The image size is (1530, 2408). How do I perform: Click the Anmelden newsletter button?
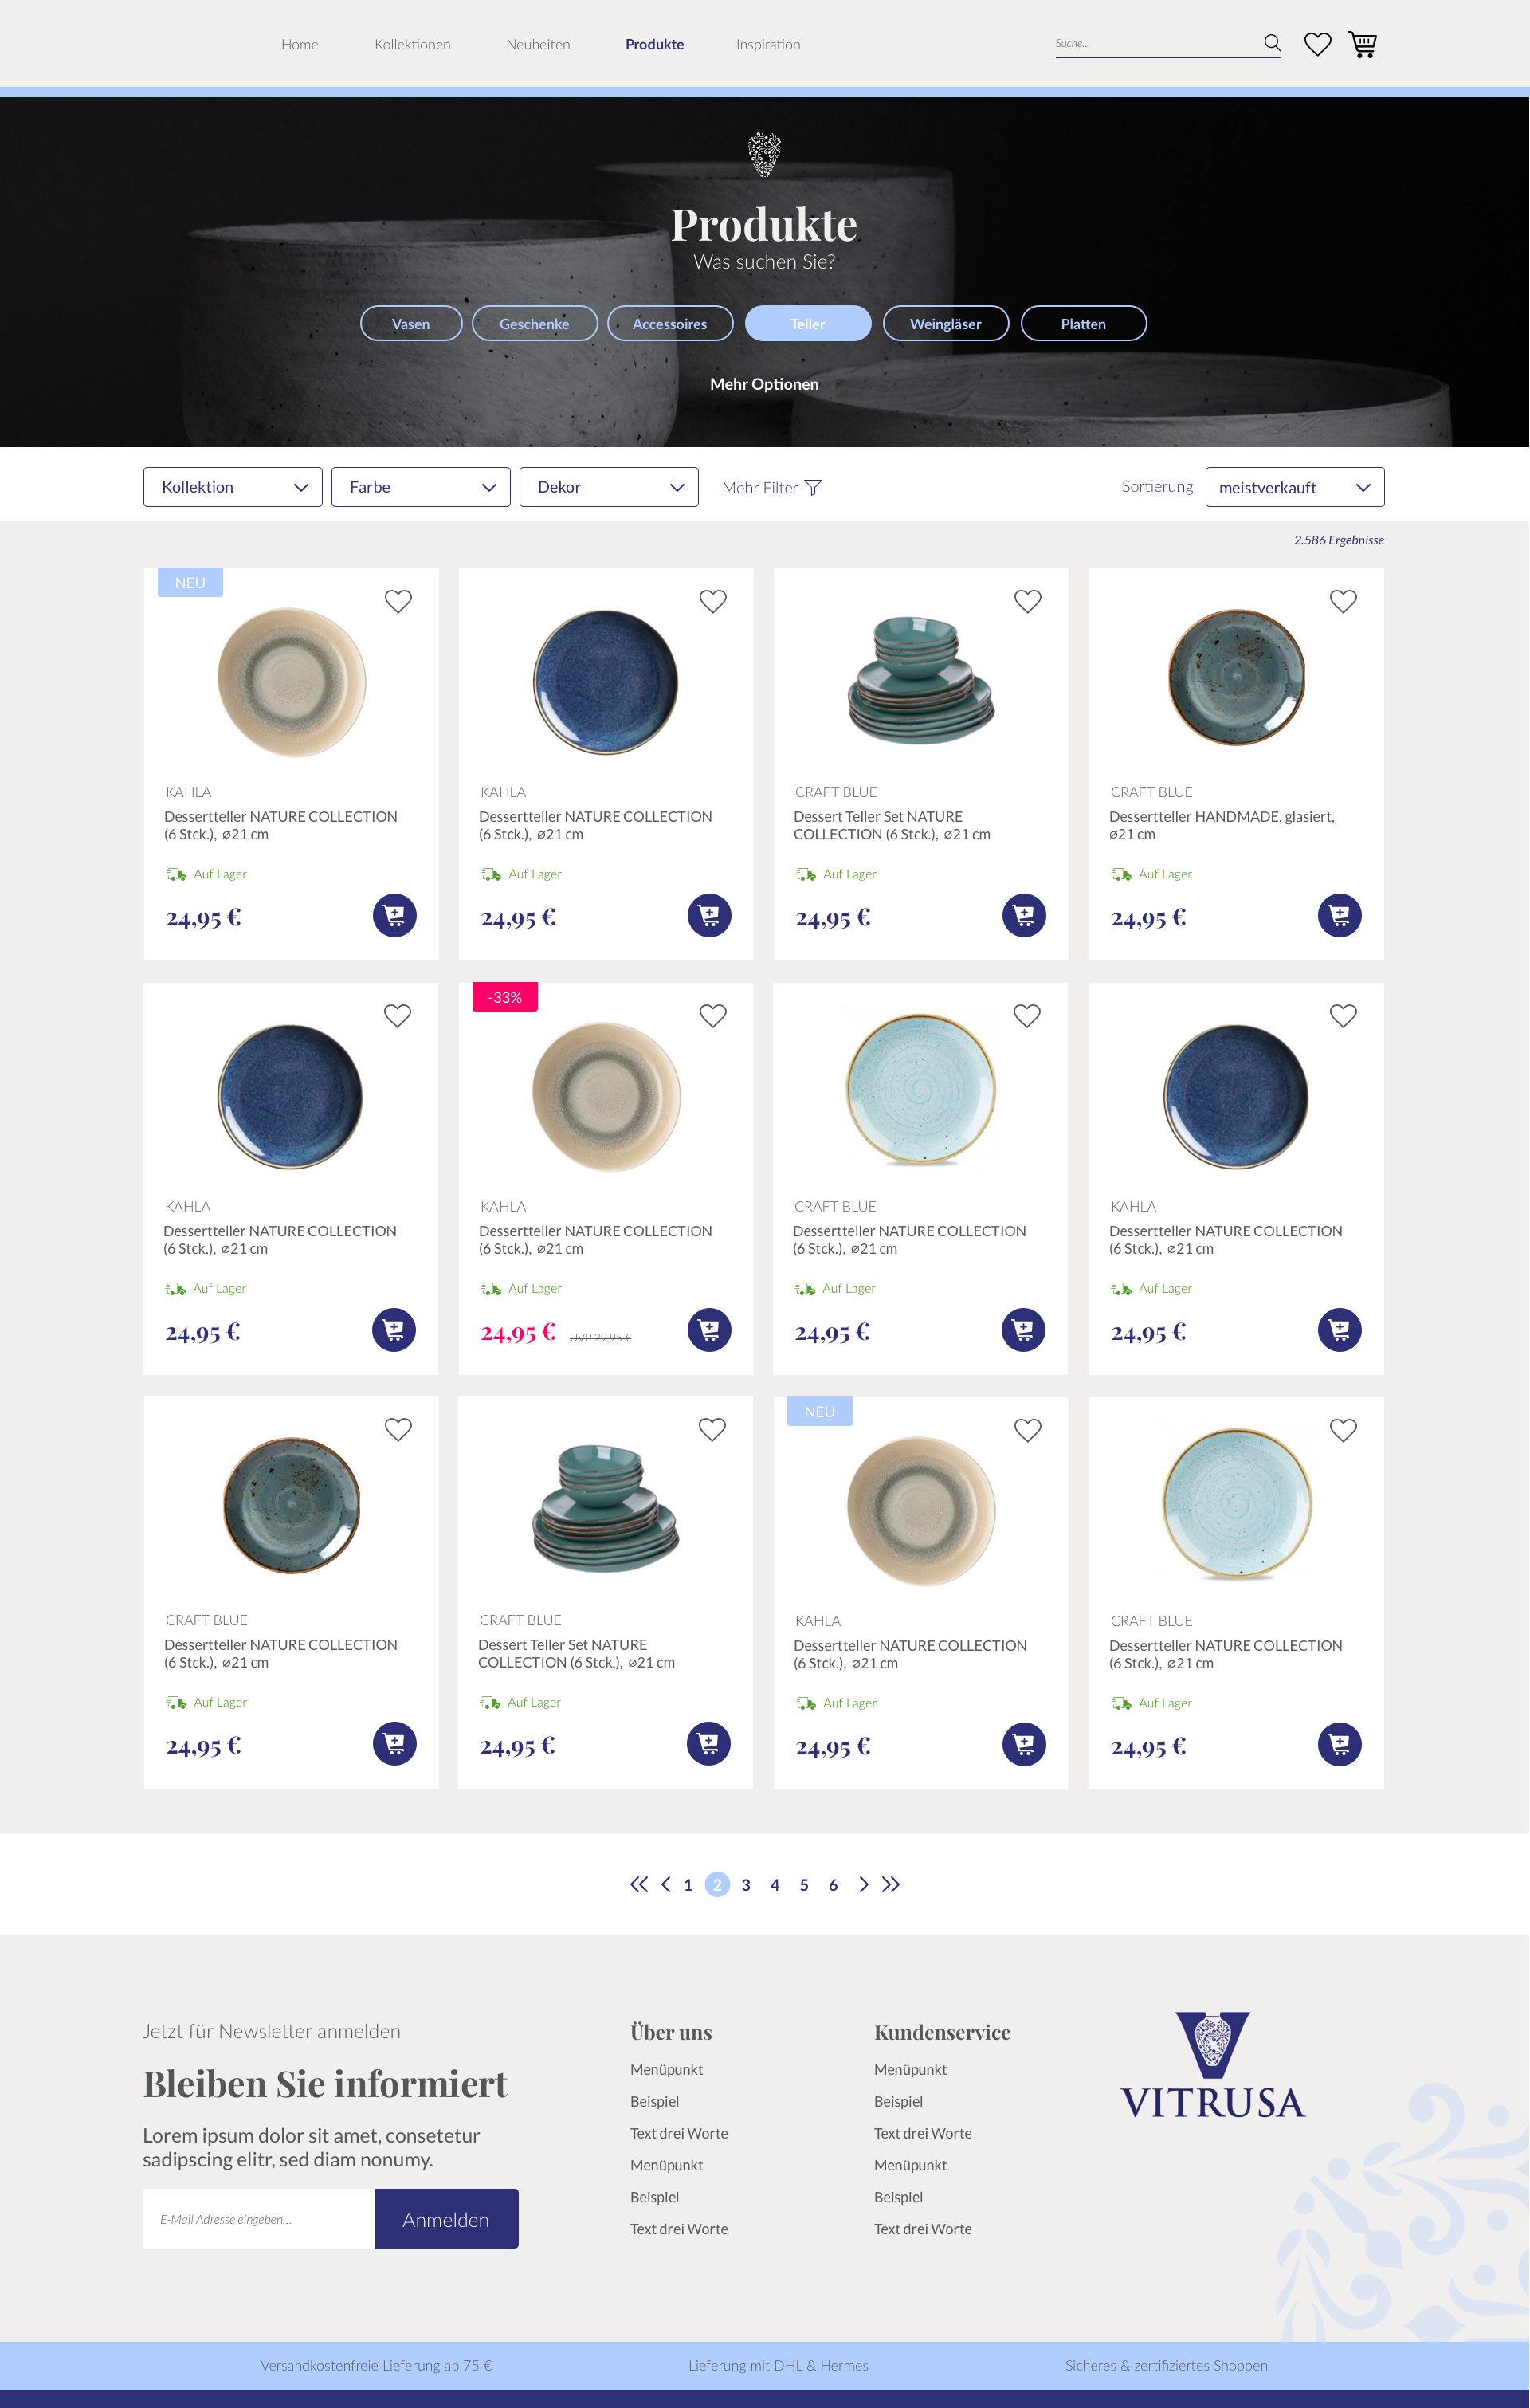coord(446,2219)
